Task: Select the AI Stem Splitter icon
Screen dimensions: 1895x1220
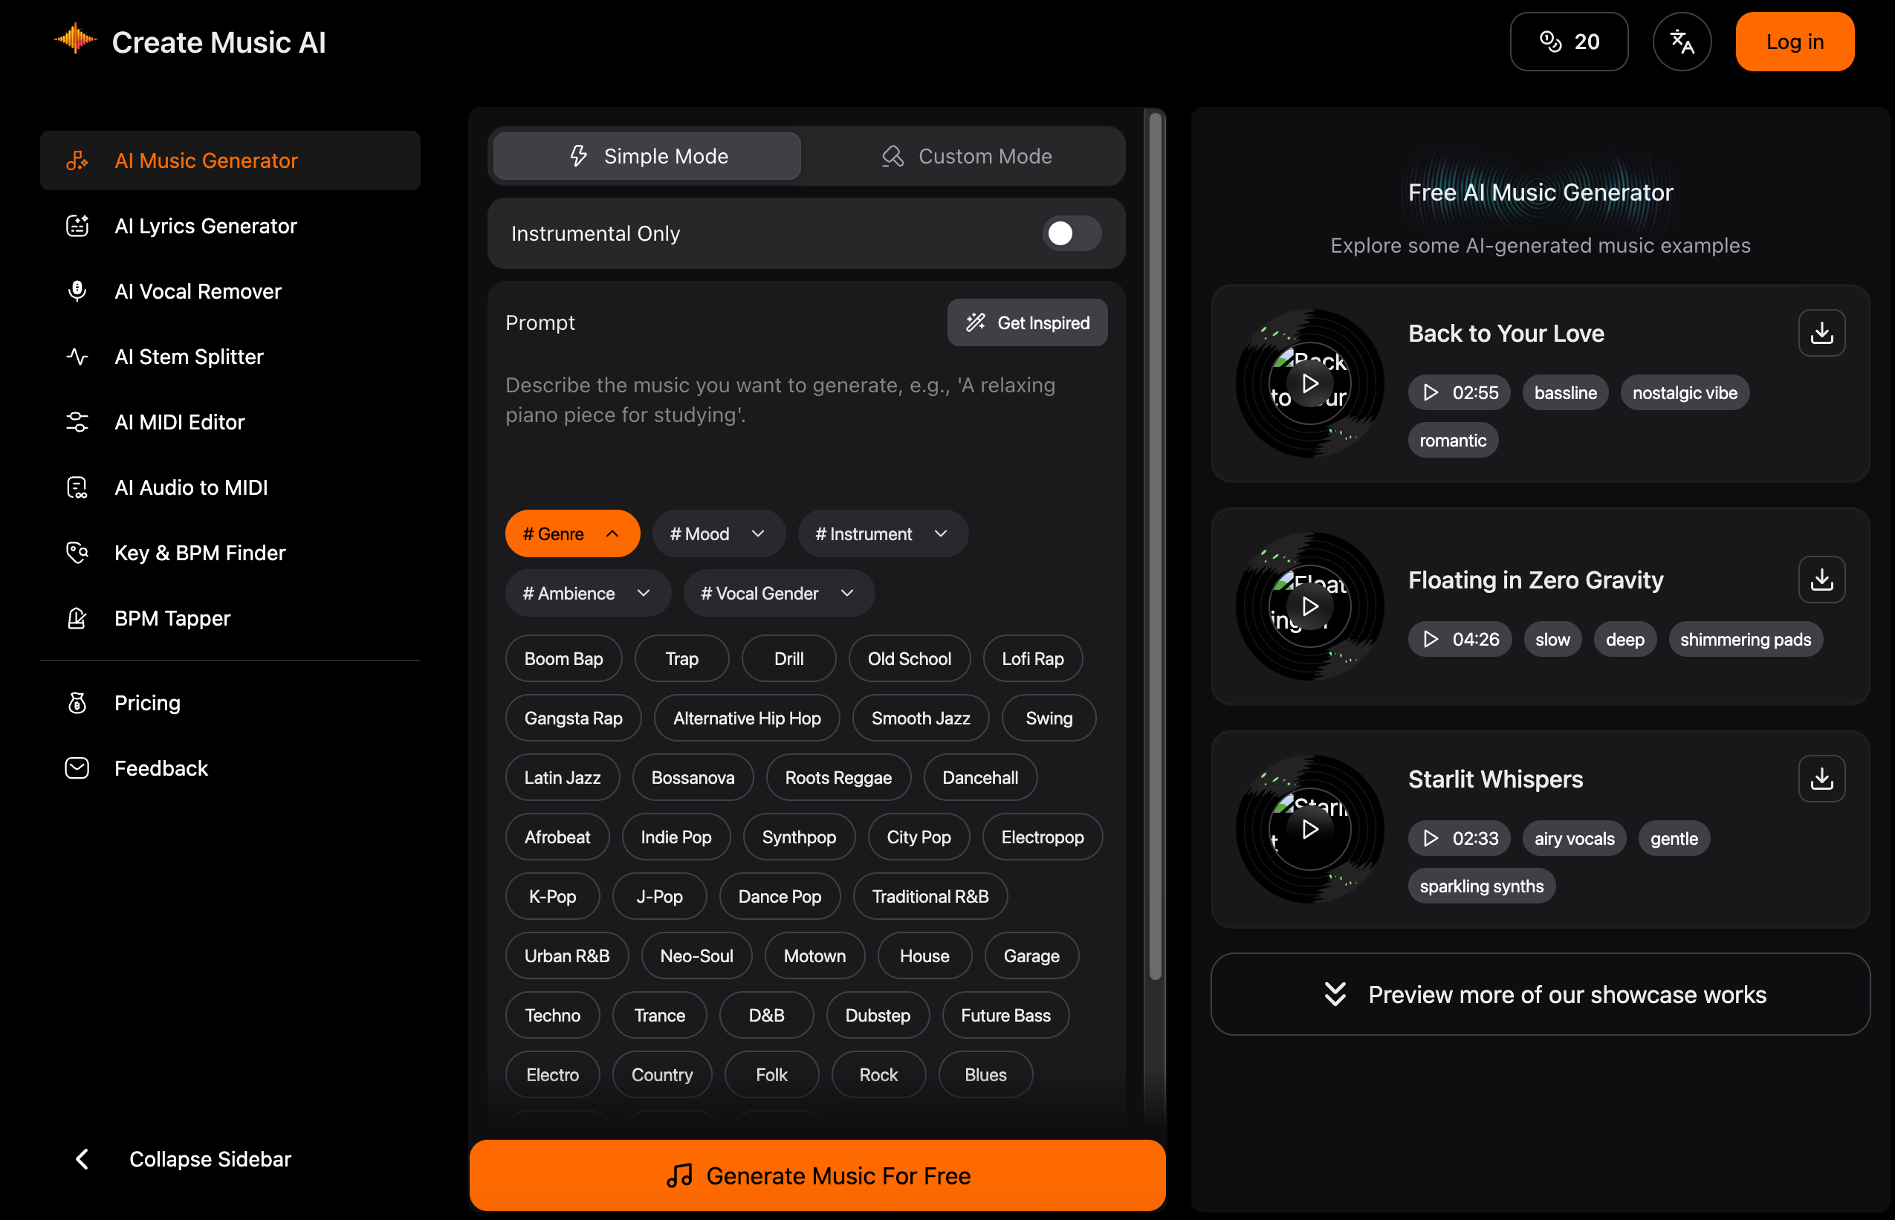Action: click(76, 357)
